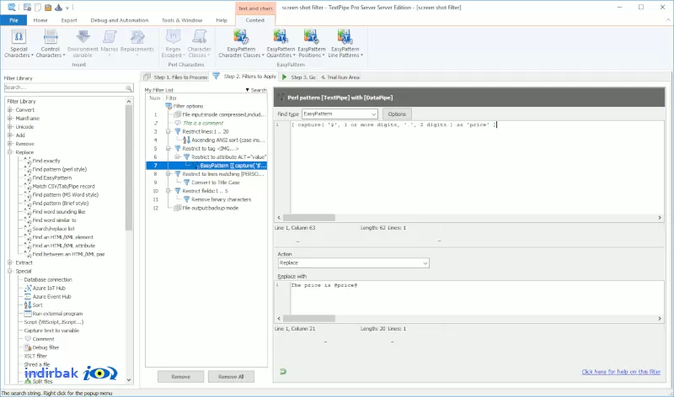
Task: Open the File menu tab
Action: click(13, 20)
